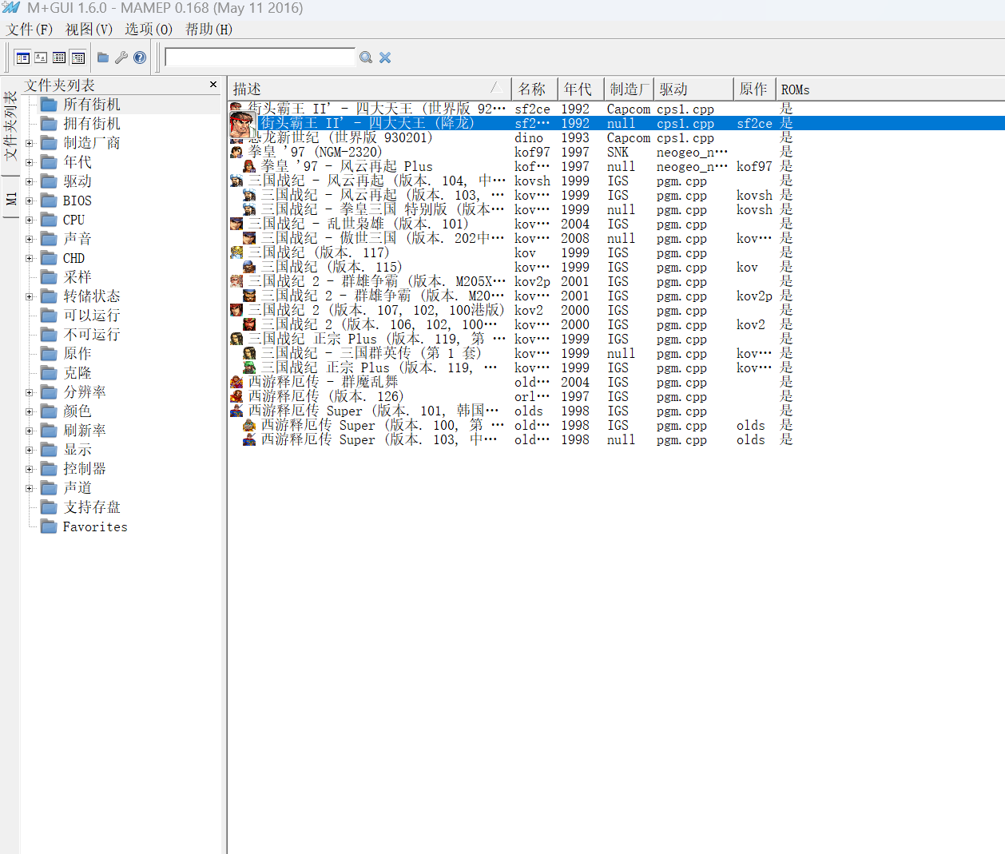Viewport: 1005px width, 854px height.
Task: Select the 三国战纪 (版本. 117) row
Action: 511,252
